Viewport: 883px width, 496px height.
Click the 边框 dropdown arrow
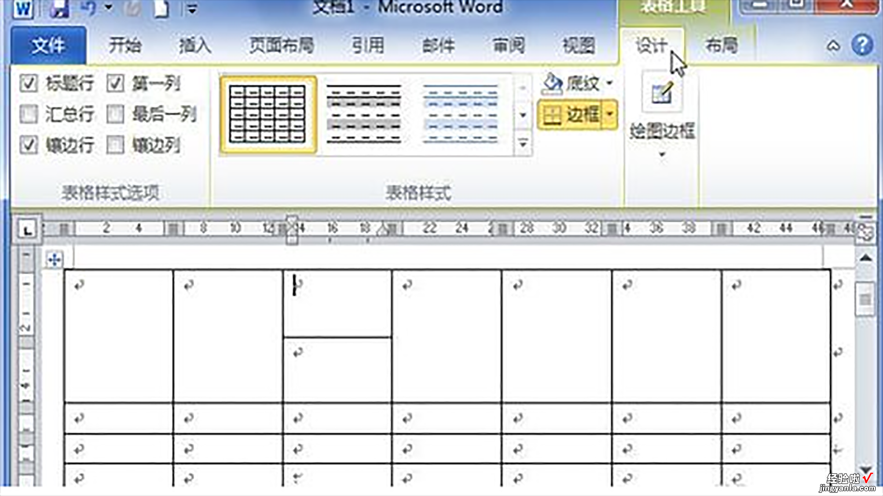coord(609,114)
